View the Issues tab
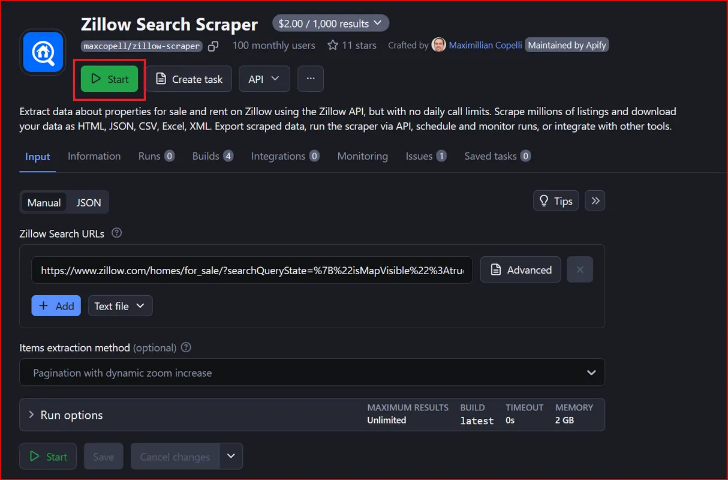Image resolution: width=728 pixels, height=480 pixels. 426,156
